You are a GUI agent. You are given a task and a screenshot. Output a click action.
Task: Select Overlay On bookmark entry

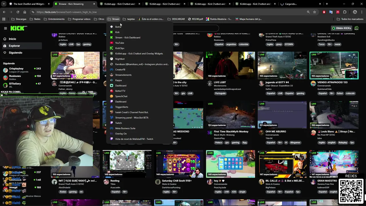pos(140,134)
